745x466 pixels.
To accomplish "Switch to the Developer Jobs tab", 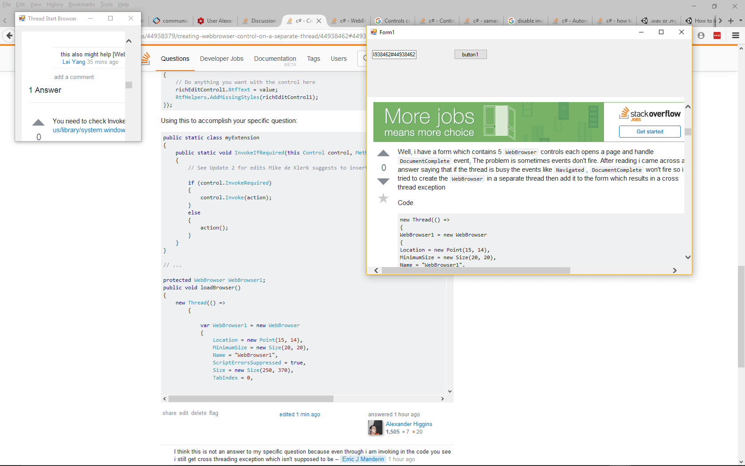I will (x=221, y=58).
